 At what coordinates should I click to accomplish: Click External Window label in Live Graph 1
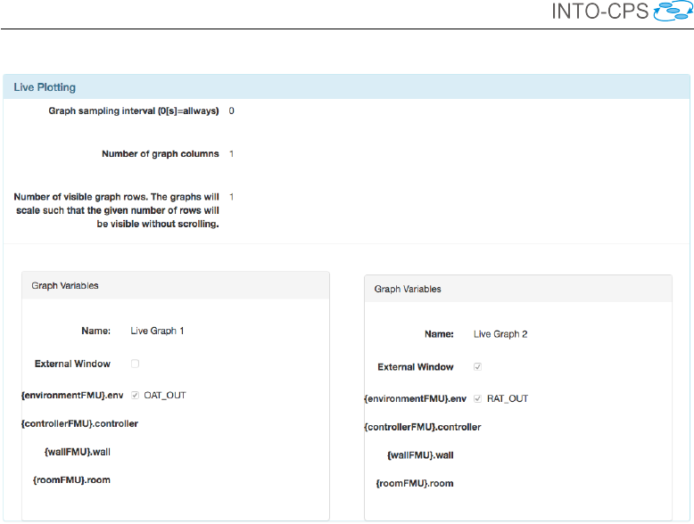click(x=72, y=364)
